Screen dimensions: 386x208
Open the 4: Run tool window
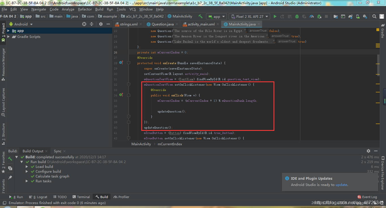click(16, 197)
